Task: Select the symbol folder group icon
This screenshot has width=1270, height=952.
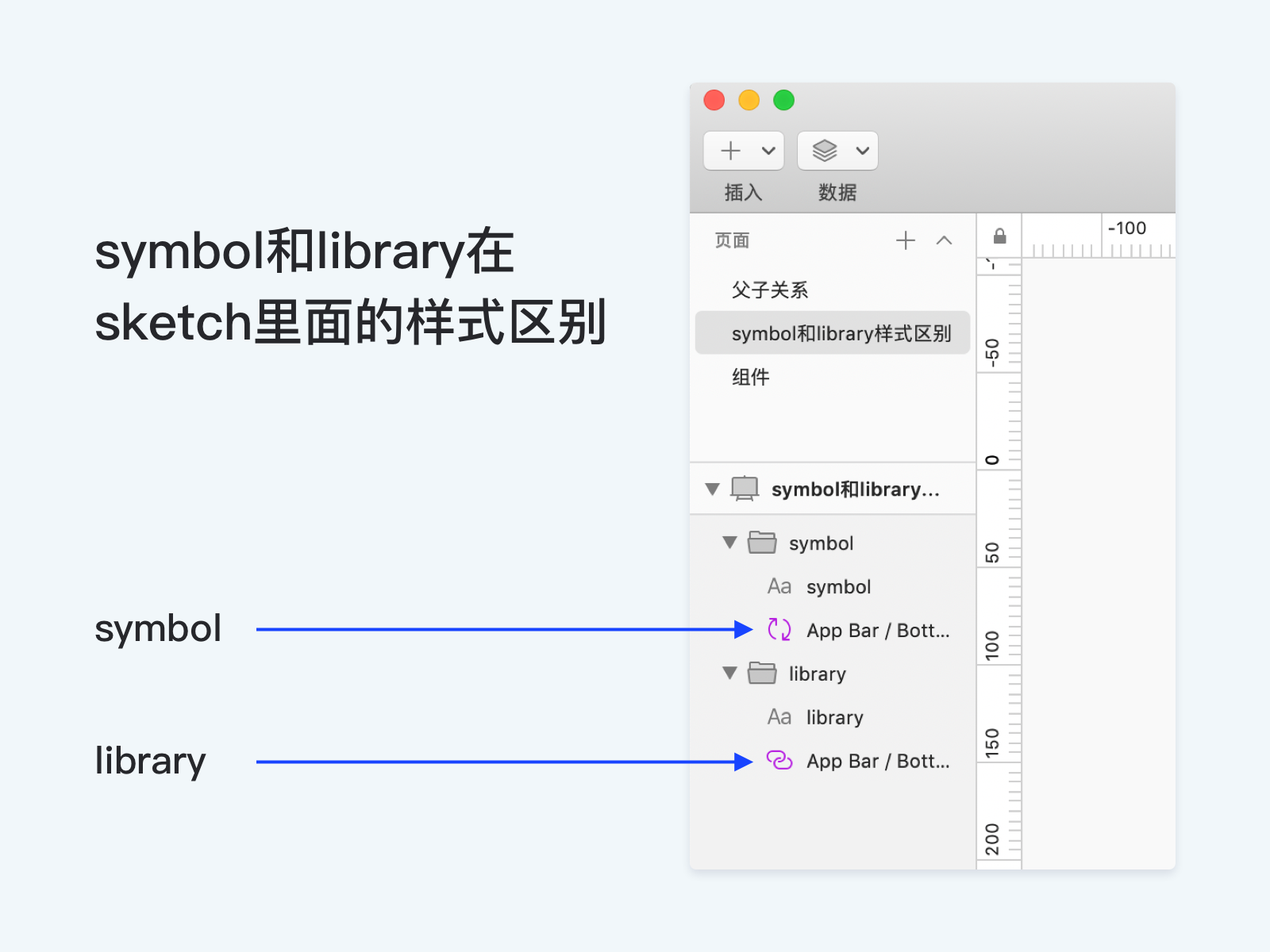Action: [763, 543]
